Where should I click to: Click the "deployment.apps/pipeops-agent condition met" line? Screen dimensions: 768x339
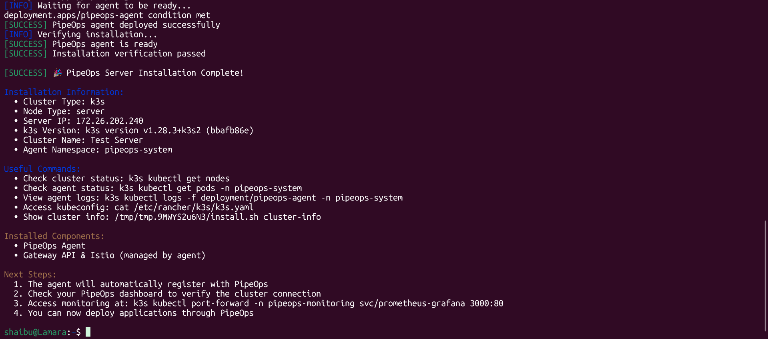click(107, 15)
